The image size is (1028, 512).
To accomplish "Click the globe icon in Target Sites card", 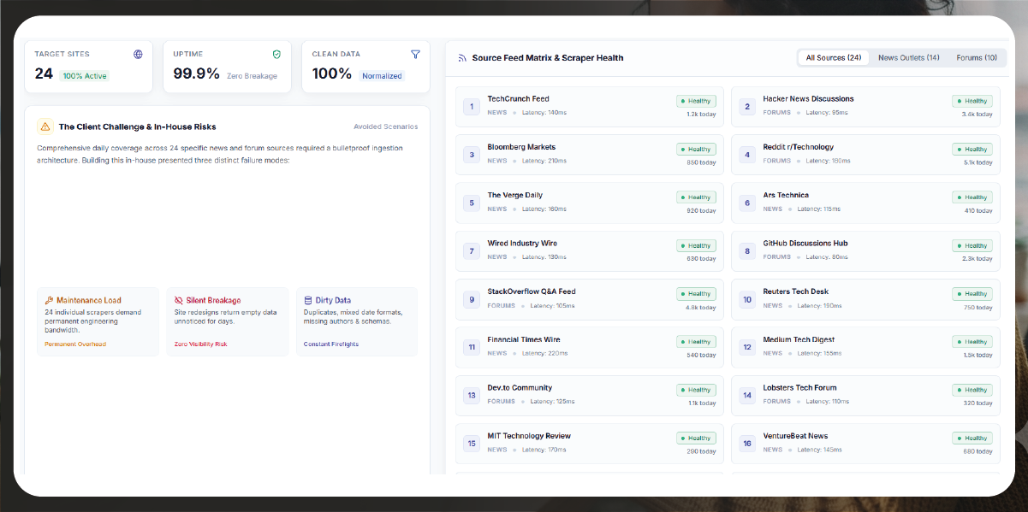I will pyautogui.click(x=138, y=54).
